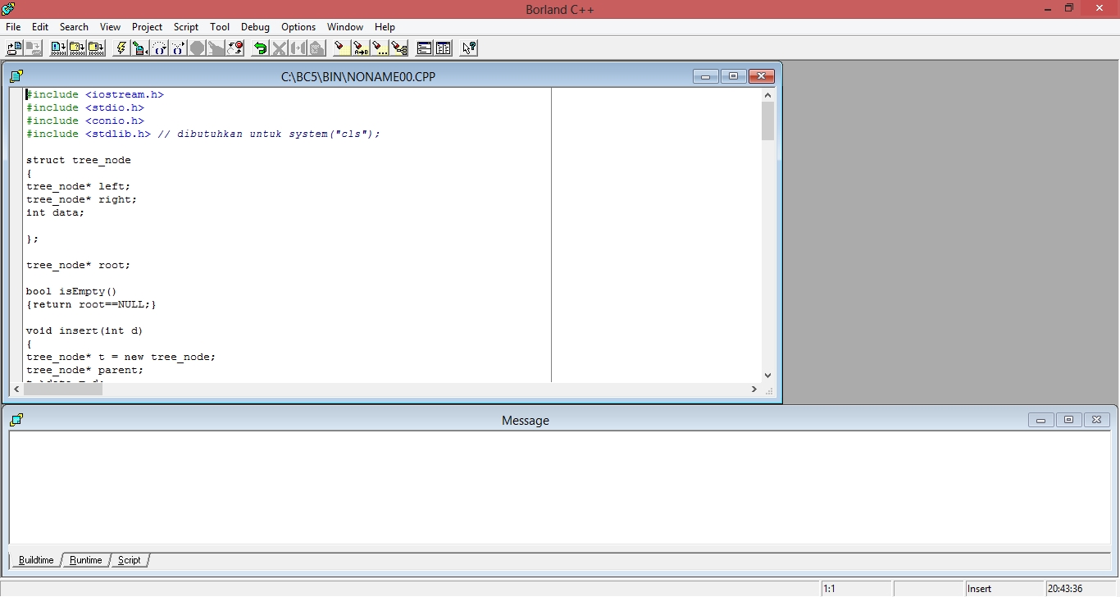Viewport: 1120px width, 597px height.
Task: Click the line 'tree_node* right;'
Action: (82, 199)
